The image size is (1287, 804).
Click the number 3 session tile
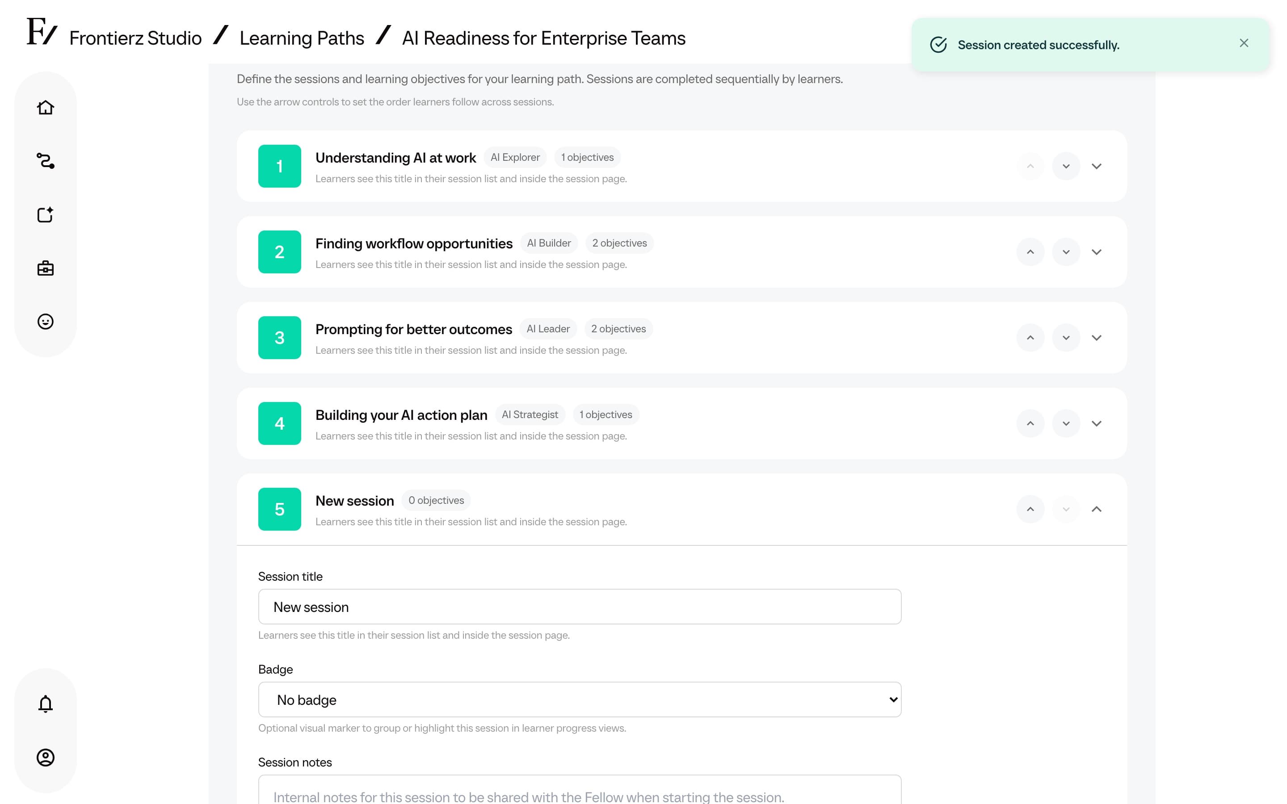tap(279, 338)
